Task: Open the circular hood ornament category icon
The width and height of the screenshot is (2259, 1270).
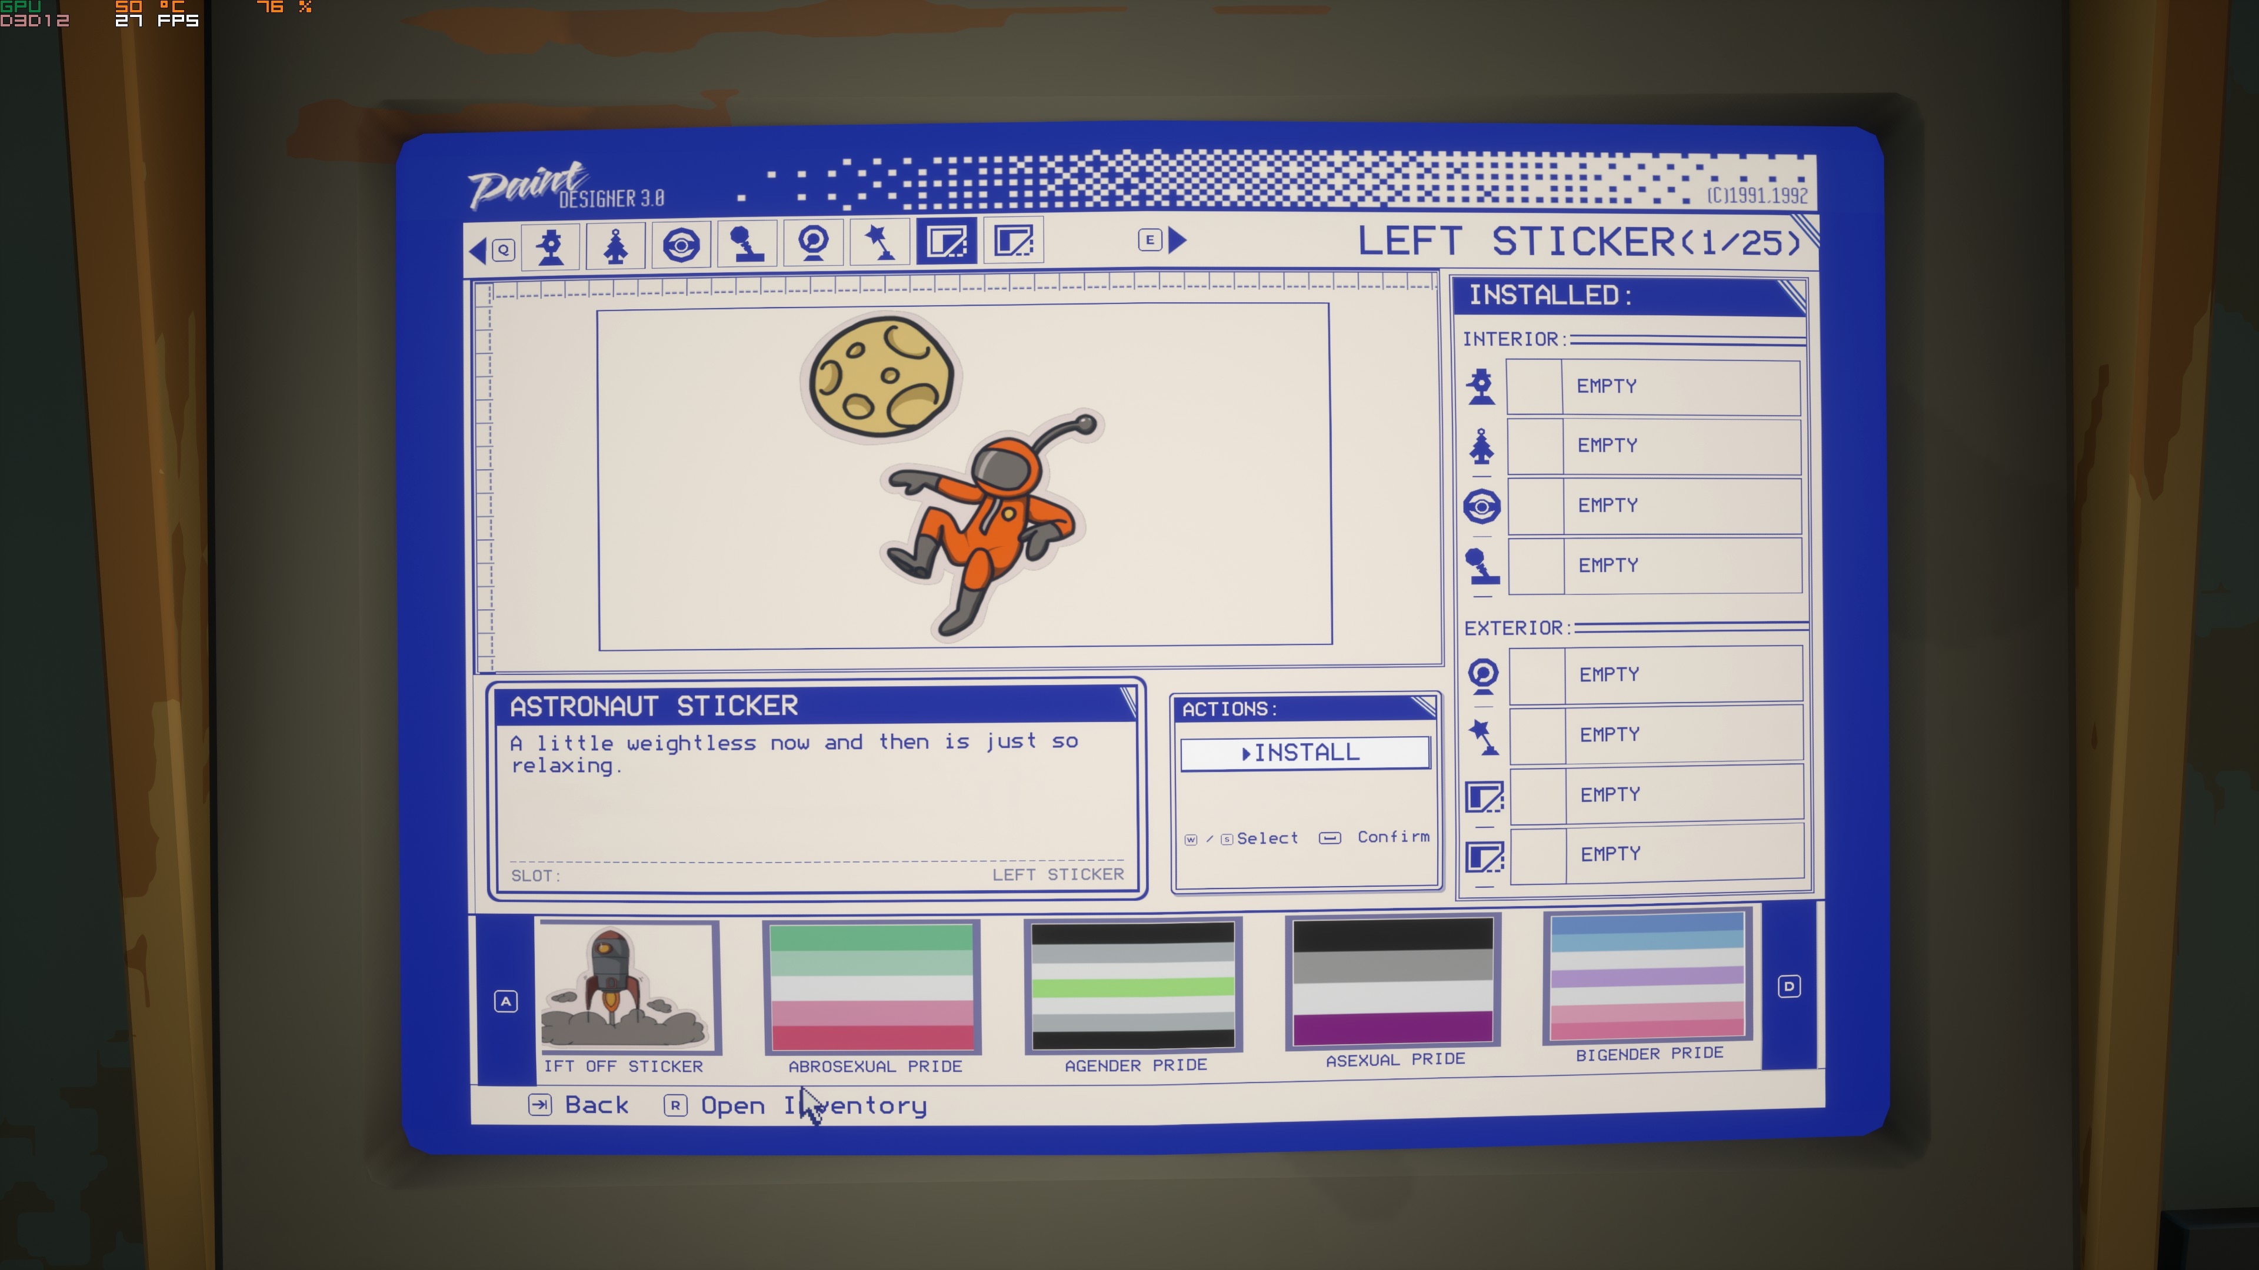Action: click(x=814, y=243)
